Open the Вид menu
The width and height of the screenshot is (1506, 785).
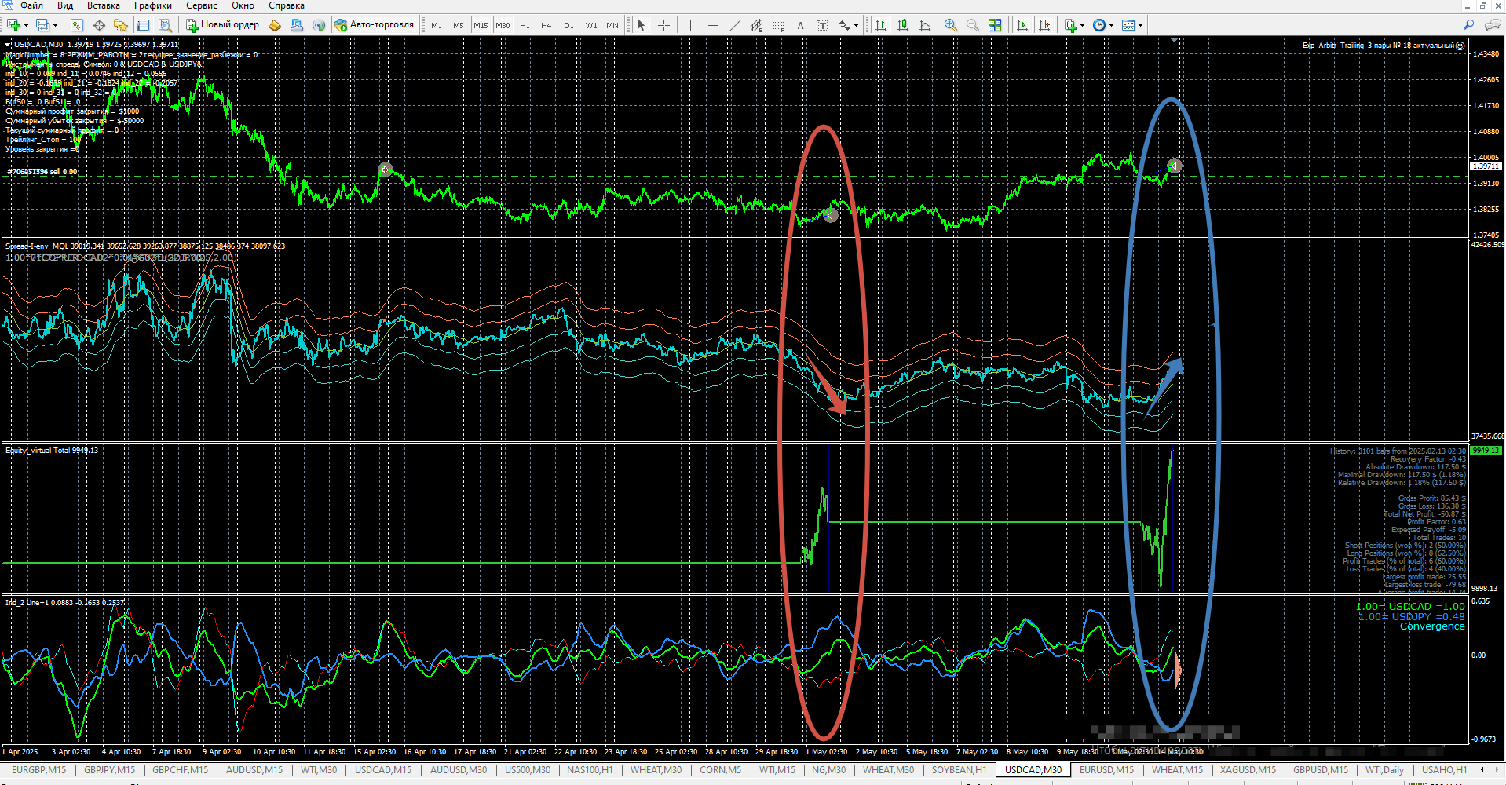(65, 5)
